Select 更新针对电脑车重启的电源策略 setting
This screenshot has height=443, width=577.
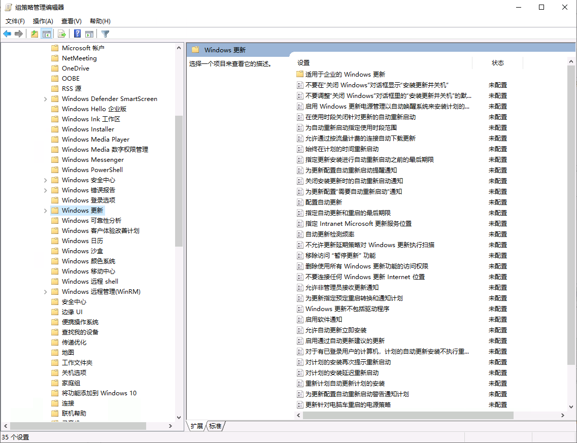tap(348, 405)
